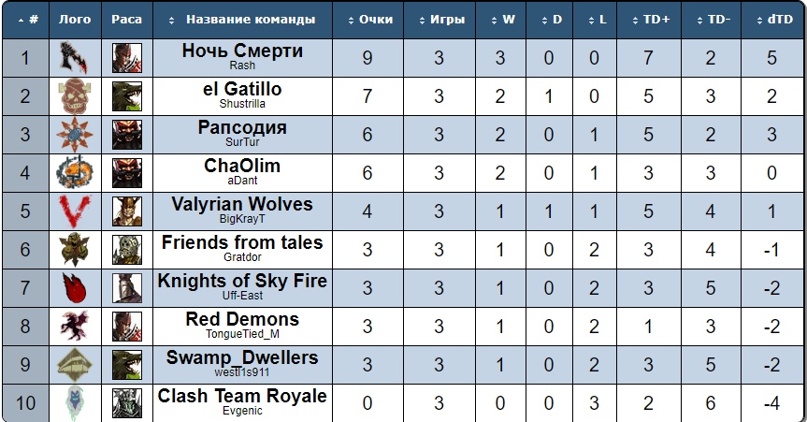Sort table by dTD column
The width and height of the screenshot is (807, 422).
click(x=774, y=20)
